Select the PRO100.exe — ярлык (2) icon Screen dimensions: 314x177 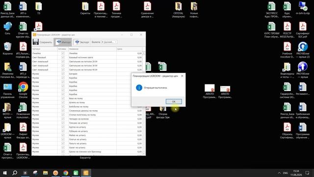303,50
